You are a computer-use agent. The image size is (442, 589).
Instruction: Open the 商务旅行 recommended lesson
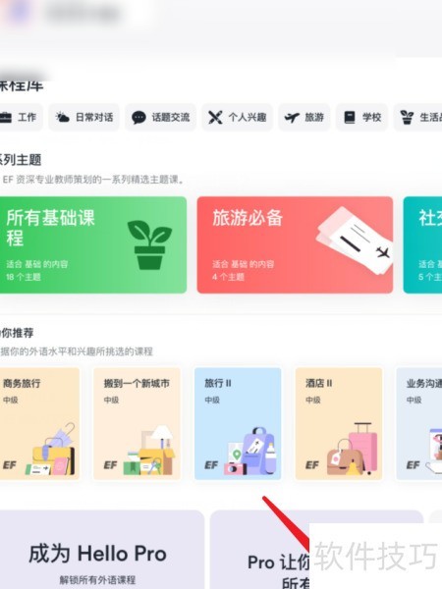click(x=39, y=424)
